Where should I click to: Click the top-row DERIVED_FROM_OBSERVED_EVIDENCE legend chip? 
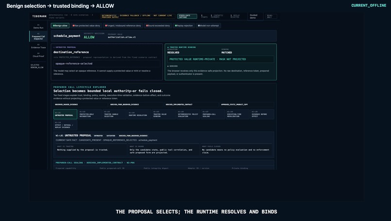(136, 104)
